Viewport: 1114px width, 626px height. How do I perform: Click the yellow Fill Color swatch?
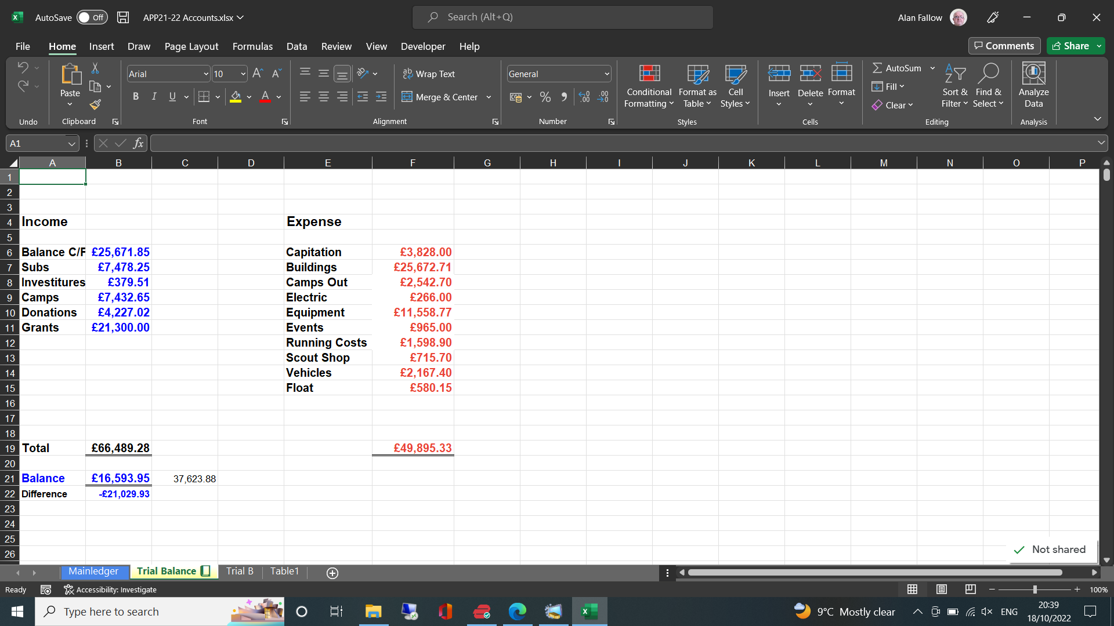click(236, 97)
